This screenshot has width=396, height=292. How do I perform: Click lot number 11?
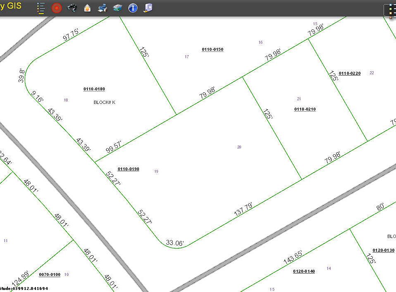6,241
